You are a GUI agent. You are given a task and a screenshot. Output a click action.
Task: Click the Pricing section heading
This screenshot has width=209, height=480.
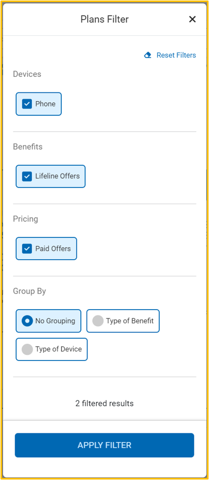coord(25,219)
